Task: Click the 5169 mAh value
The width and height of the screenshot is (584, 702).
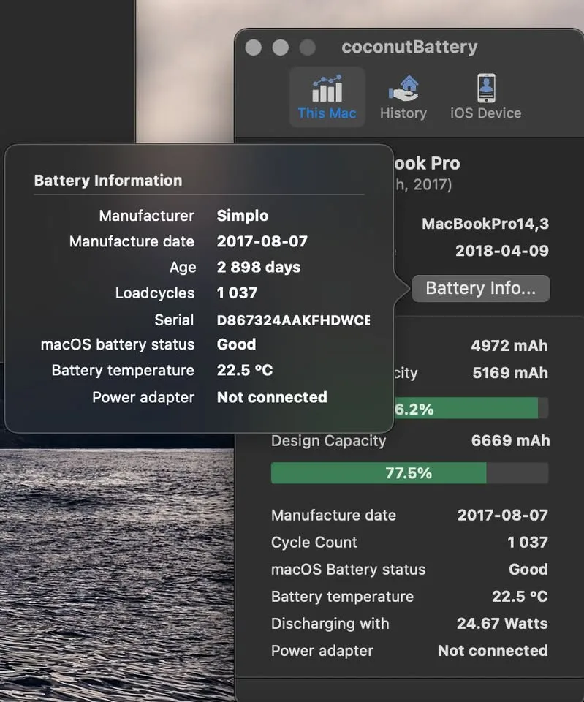Action: click(x=510, y=373)
